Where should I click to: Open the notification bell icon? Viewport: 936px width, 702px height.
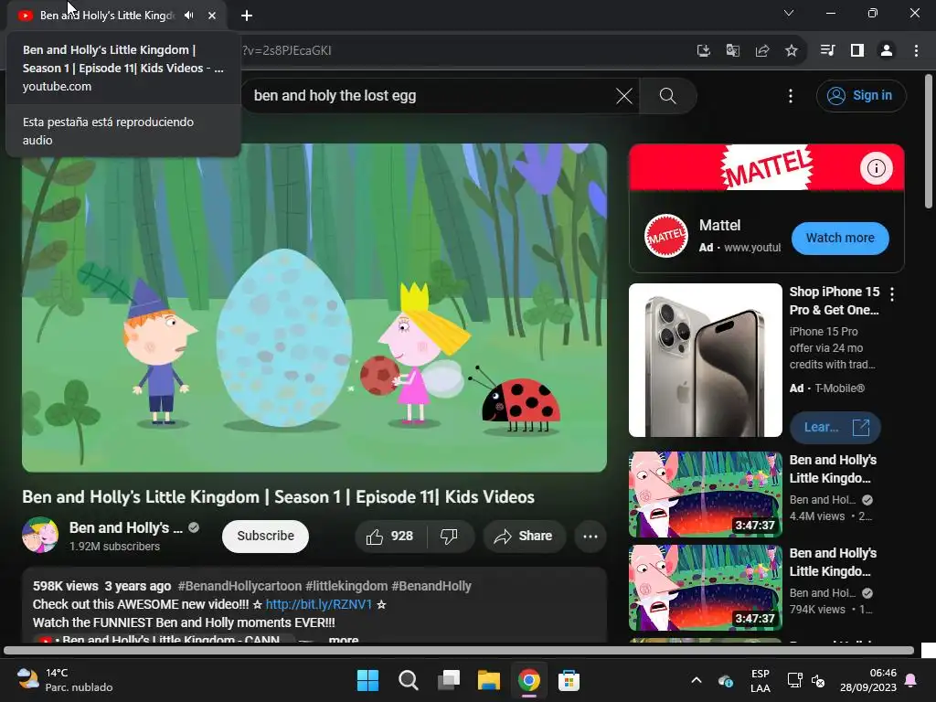(x=911, y=680)
